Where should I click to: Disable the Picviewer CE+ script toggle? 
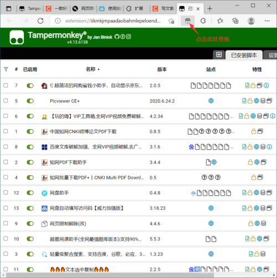pos(30,101)
